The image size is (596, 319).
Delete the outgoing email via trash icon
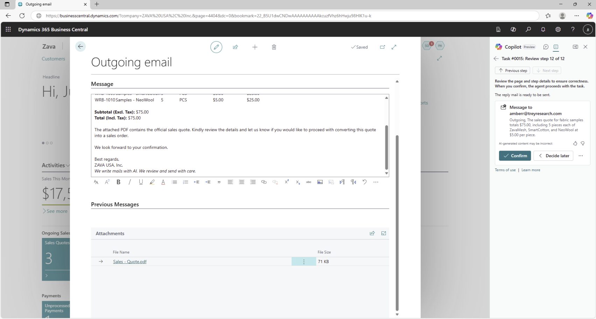[x=274, y=47]
